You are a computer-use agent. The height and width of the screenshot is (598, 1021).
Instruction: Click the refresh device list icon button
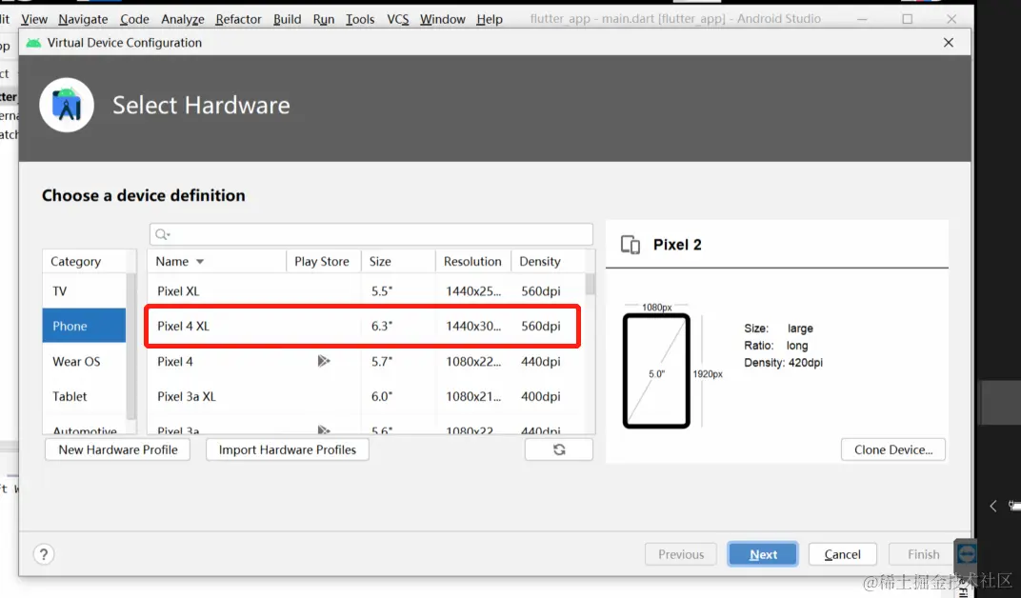click(559, 449)
